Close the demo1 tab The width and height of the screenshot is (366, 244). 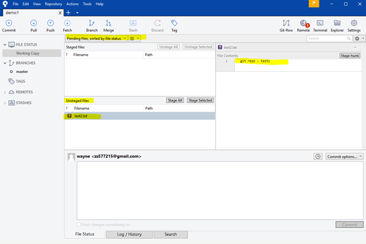pyautogui.click(x=60, y=13)
